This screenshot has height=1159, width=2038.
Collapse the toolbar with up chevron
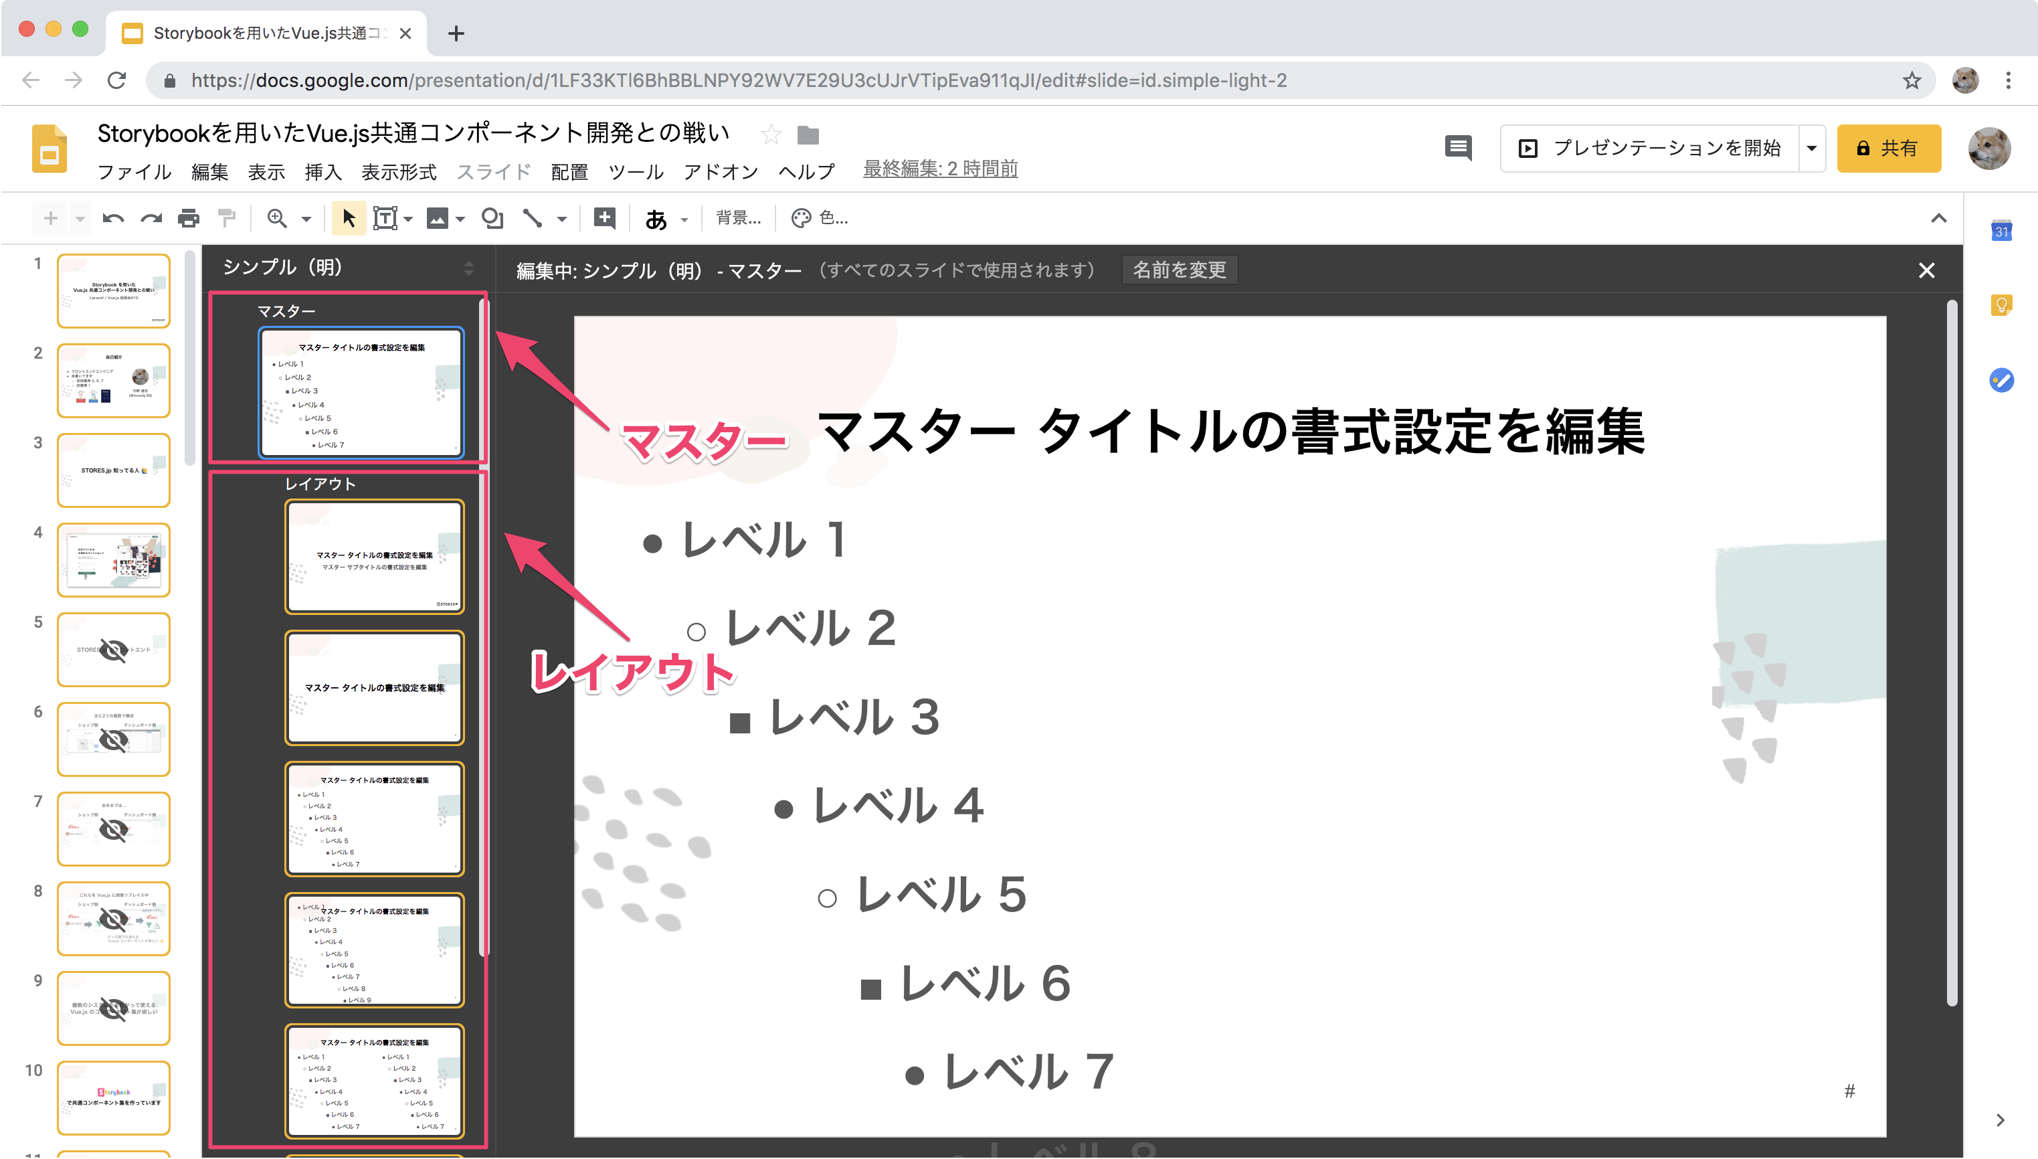tap(1938, 218)
